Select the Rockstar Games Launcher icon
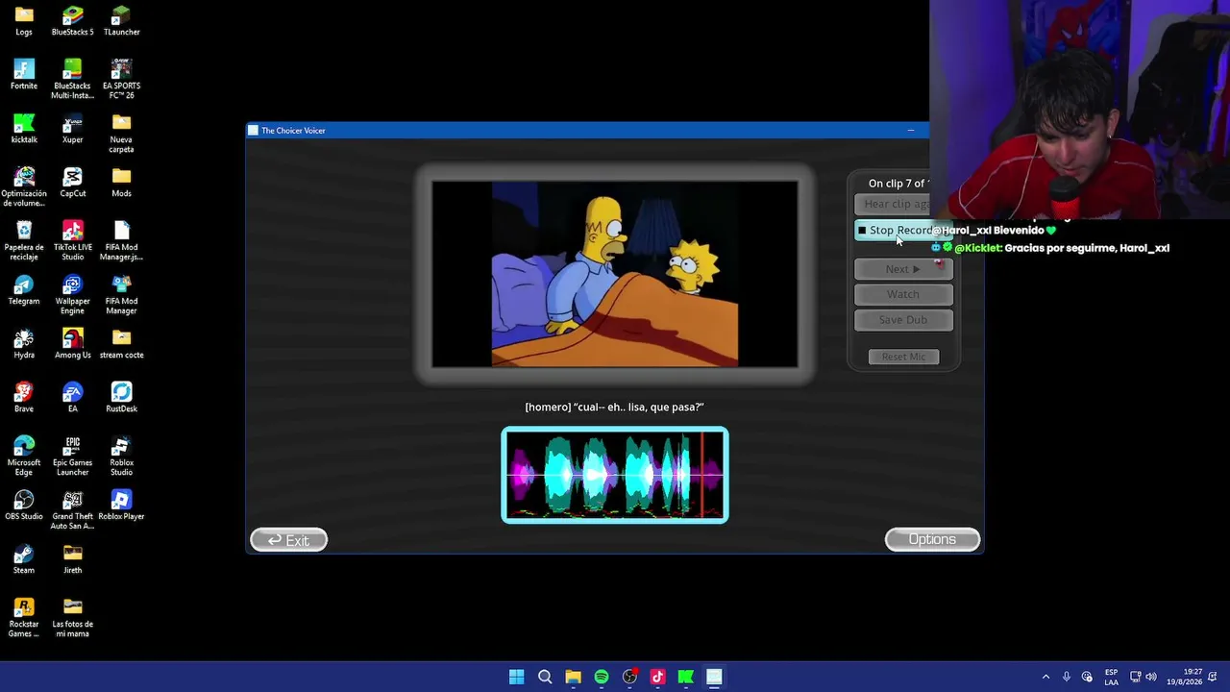 click(24, 617)
